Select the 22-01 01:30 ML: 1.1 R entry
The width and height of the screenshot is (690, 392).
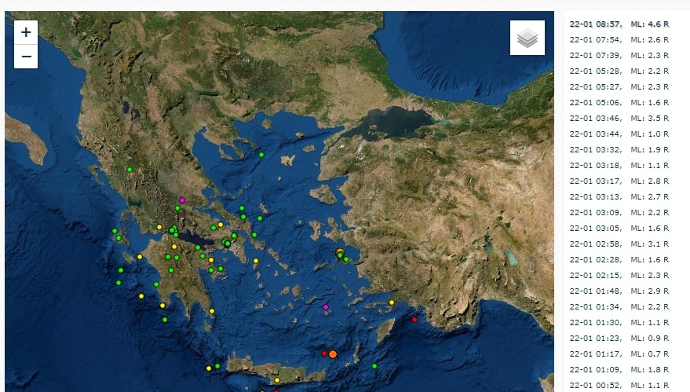(x=619, y=322)
